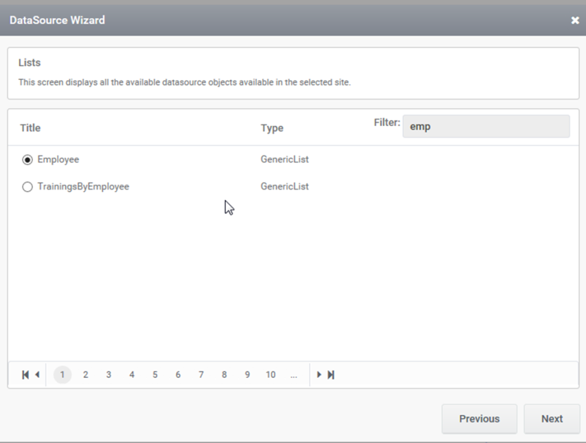The height and width of the screenshot is (443, 586).
Task: Go to next page arrow
Action: pyautogui.click(x=319, y=375)
